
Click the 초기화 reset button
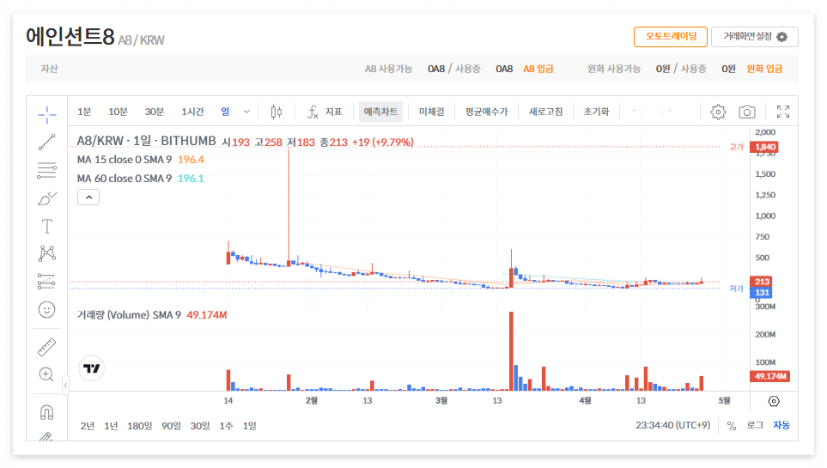[597, 112]
